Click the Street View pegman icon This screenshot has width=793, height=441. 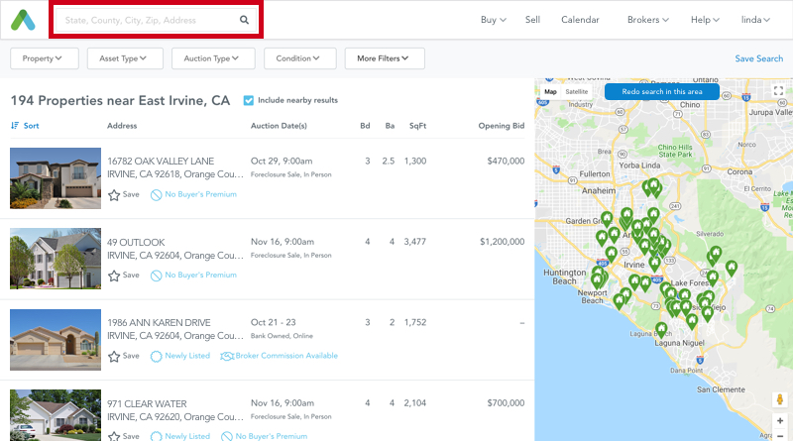780,400
